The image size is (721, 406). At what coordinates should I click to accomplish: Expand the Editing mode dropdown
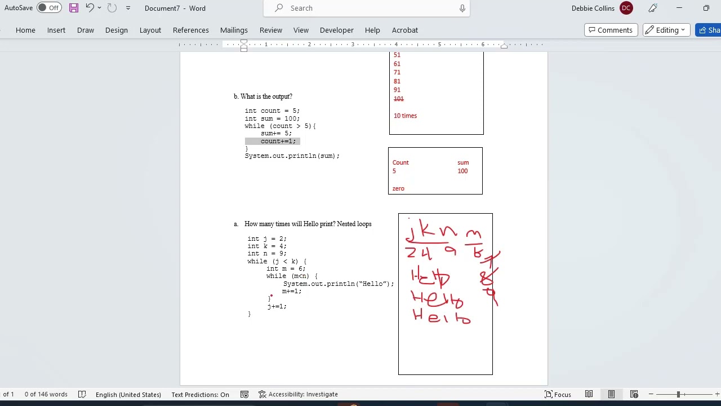coord(666,30)
